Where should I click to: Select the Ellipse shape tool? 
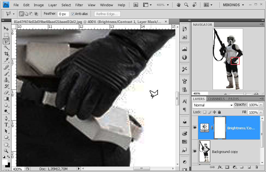click(6, 137)
